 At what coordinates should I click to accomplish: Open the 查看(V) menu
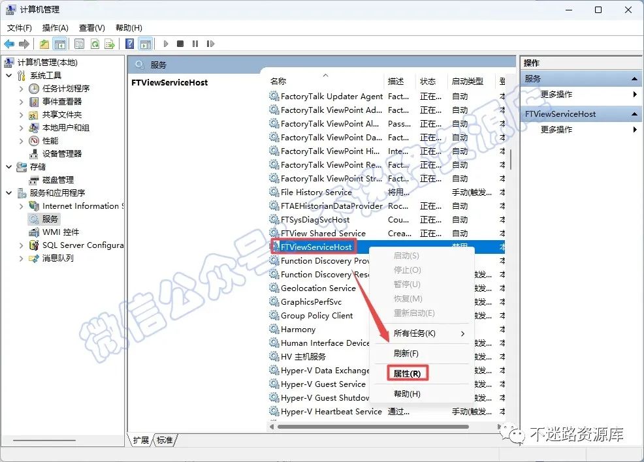point(91,28)
